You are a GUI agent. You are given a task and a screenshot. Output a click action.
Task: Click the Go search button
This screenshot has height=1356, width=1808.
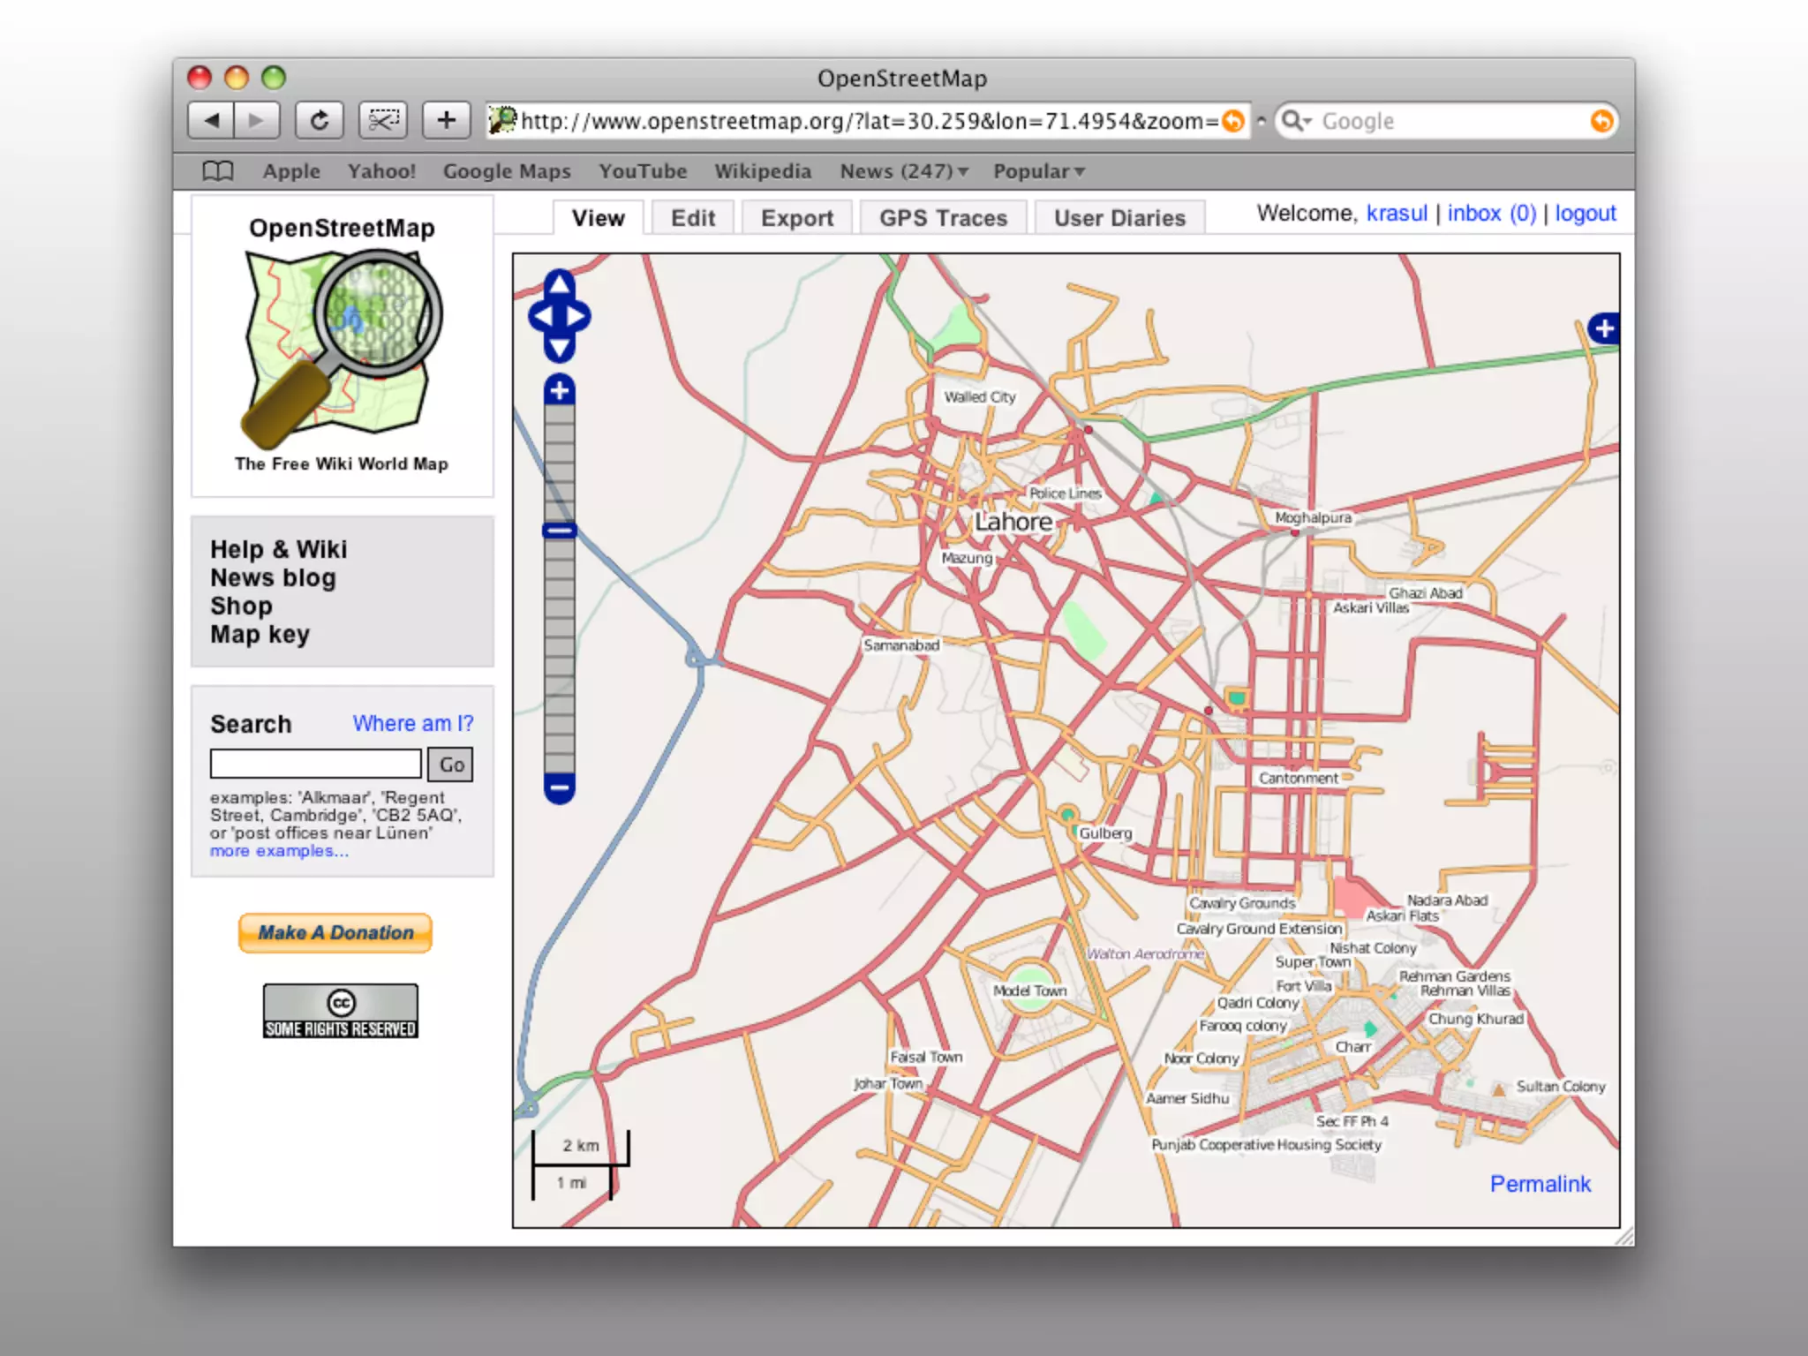pos(450,765)
